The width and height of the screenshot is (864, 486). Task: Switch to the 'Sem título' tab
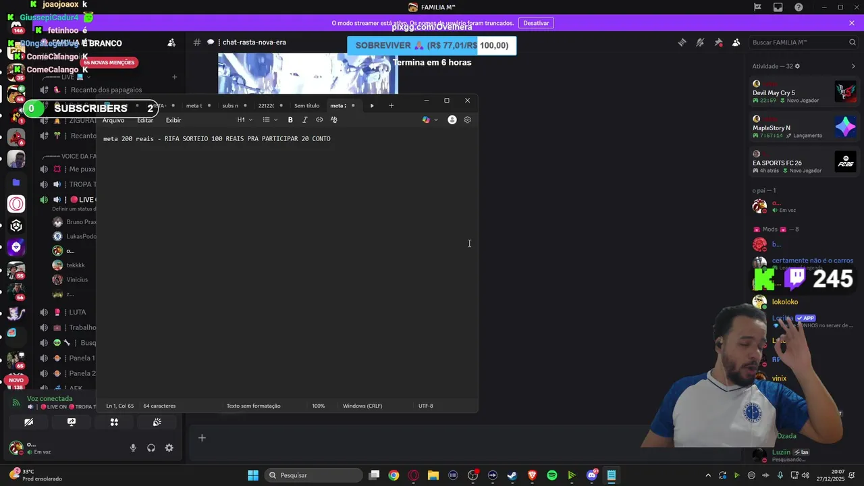[x=307, y=105]
